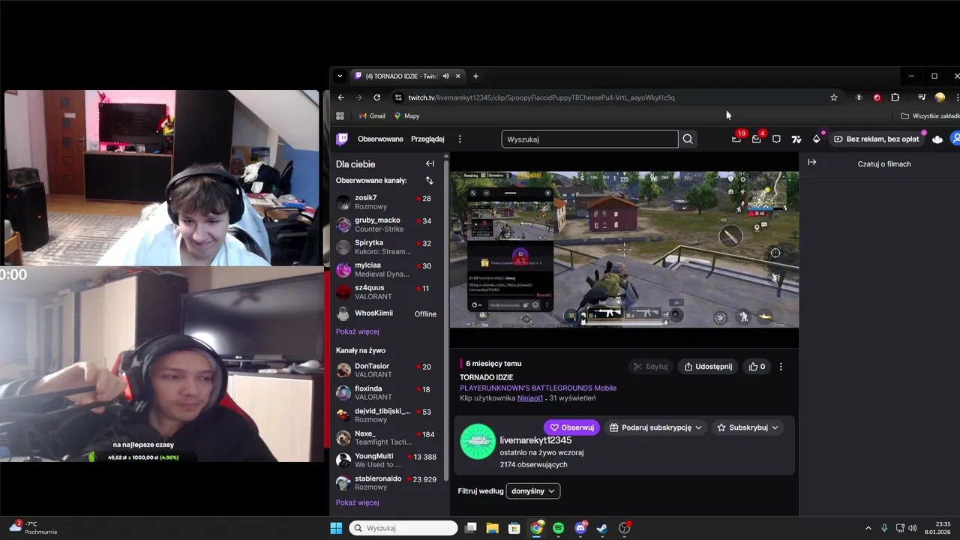The image size is (960, 540).
Task: Open Chrome apps grid in bookmarks bar
Action: (340, 116)
